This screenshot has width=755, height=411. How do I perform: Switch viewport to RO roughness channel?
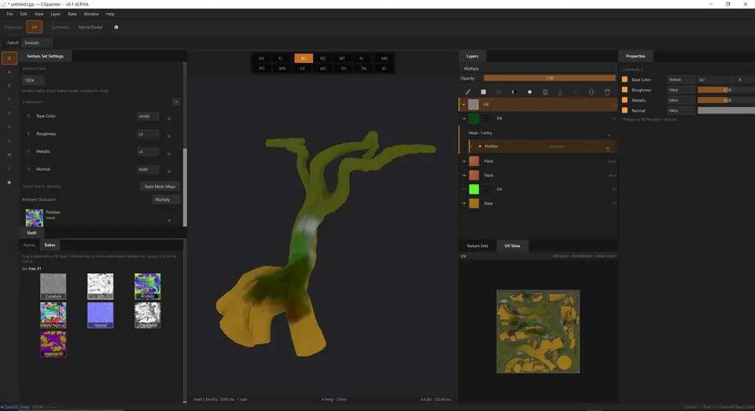(x=323, y=58)
